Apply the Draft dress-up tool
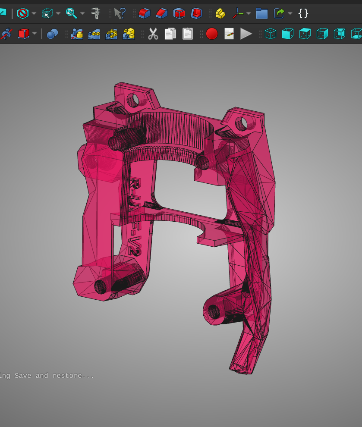 pyautogui.click(x=179, y=13)
